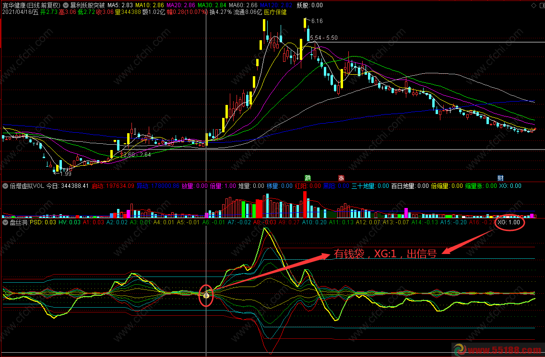The height and width of the screenshot is (357, 545).
Task: Click the diamond icon at top right
Action: 533,5
